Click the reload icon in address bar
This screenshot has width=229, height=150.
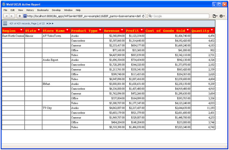143,16
